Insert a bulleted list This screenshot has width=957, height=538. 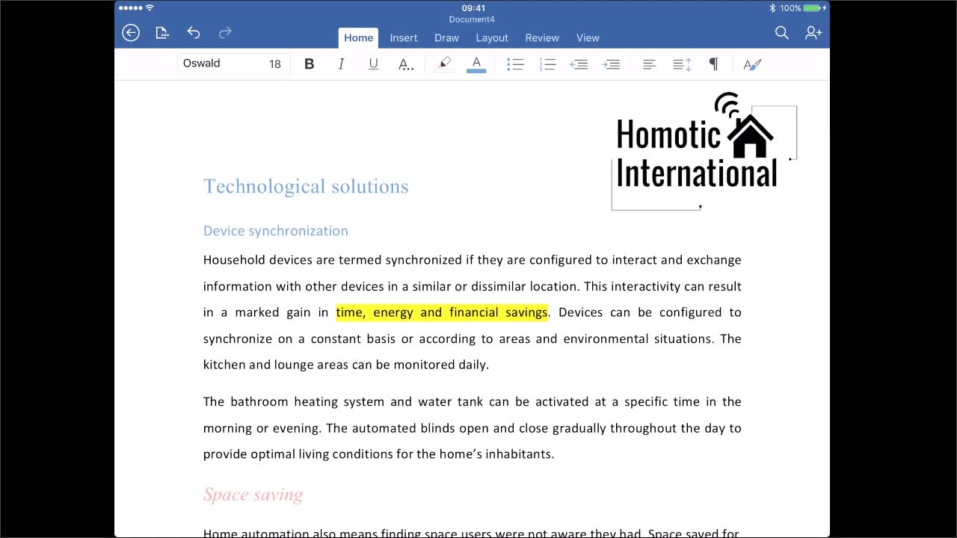click(515, 64)
